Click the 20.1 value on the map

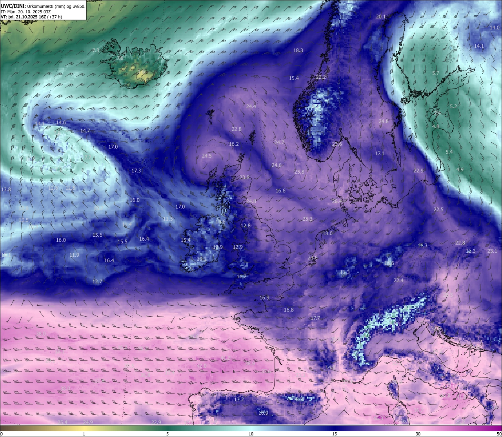click(381, 16)
